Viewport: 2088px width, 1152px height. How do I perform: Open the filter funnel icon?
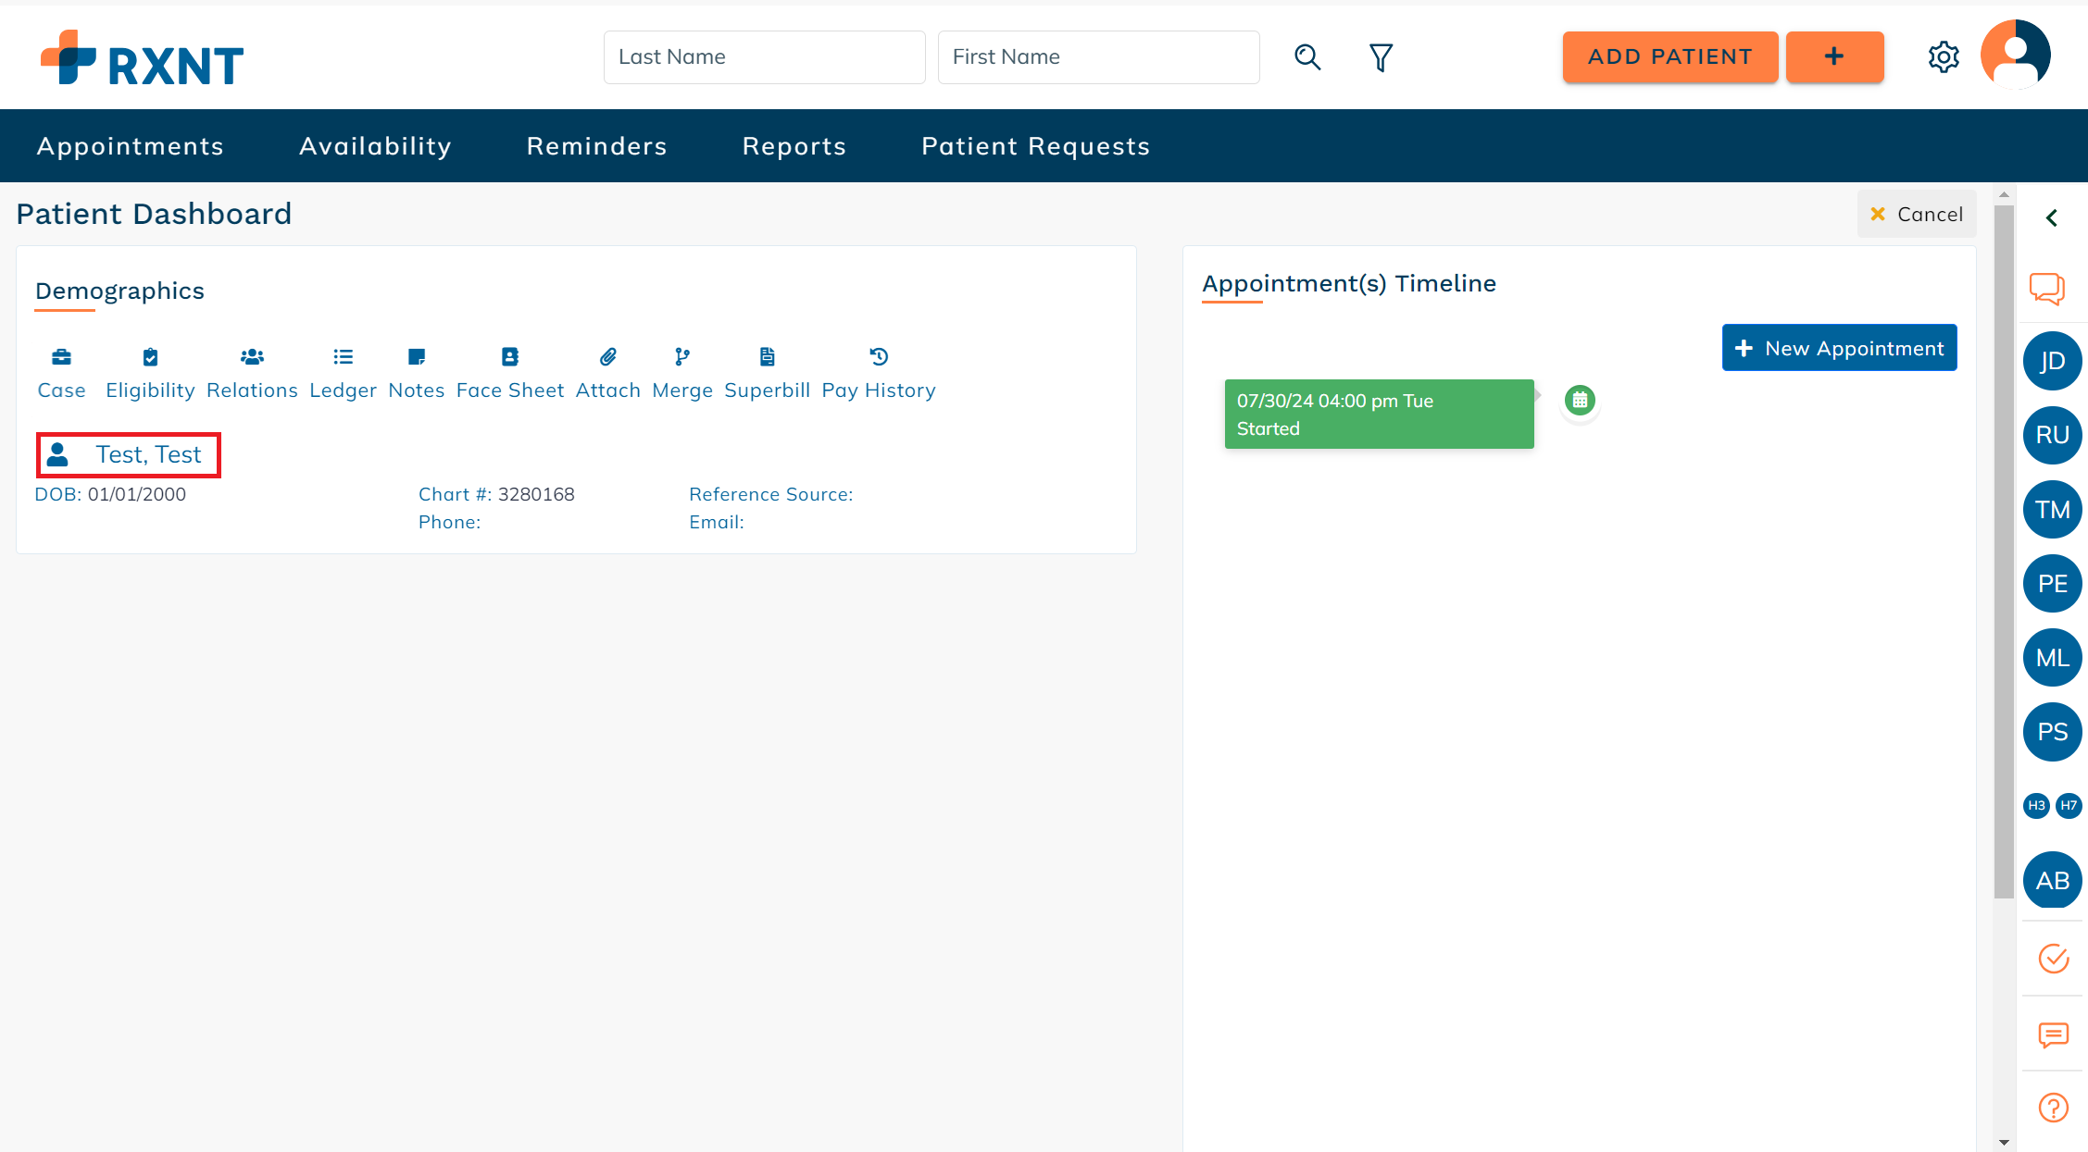pyautogui.click(x=1381, y=57)
